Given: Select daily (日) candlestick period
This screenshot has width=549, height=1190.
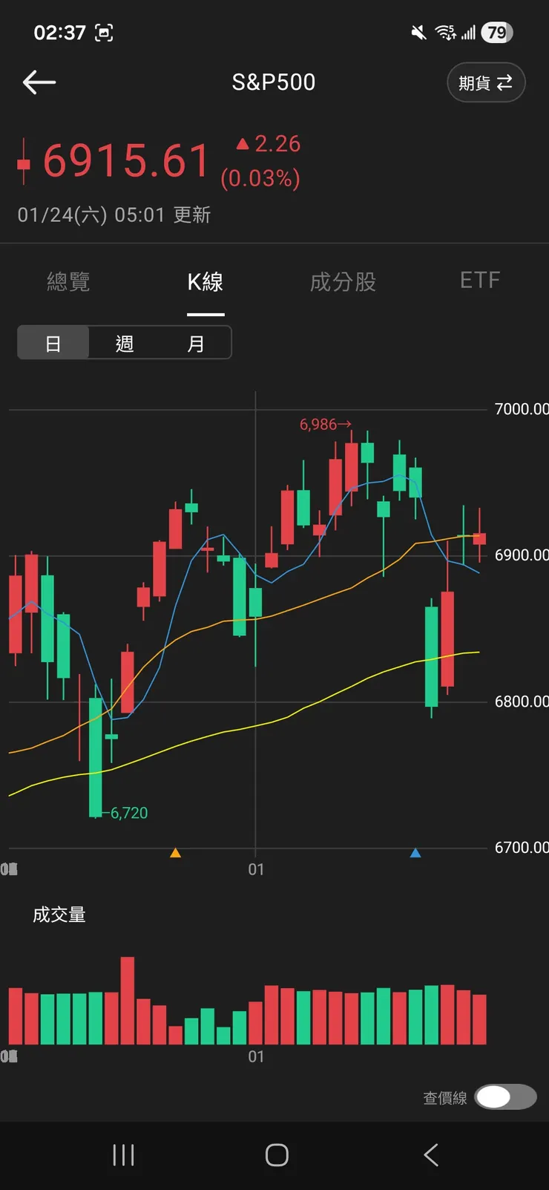Looking at the screenshot, I should [53, 344].
